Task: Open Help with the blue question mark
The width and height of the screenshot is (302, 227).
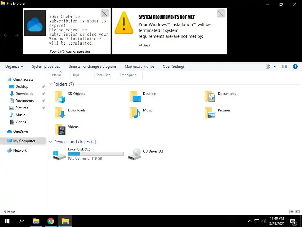Action: pos(295,67)
